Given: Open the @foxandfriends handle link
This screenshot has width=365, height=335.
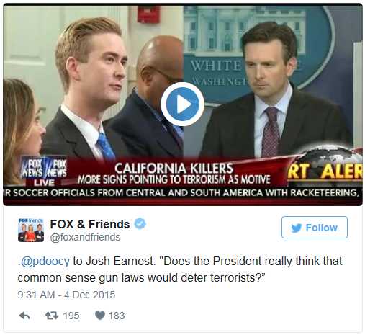Looking at the screenshot, I should [x=85, y=237].
